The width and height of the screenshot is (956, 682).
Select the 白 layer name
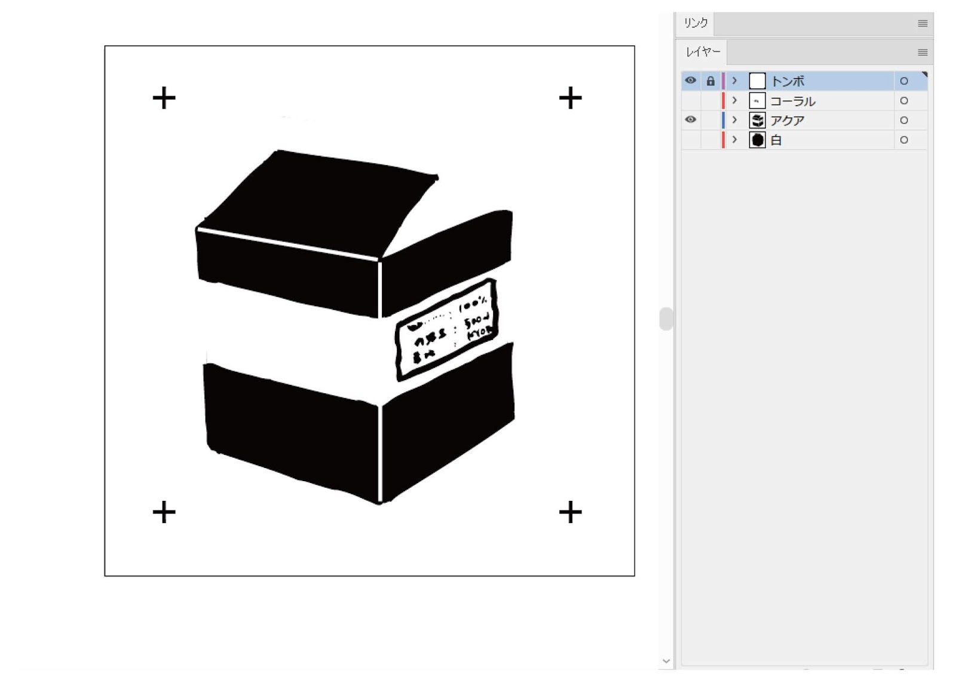pyautogui.click(x=776, y=140)
